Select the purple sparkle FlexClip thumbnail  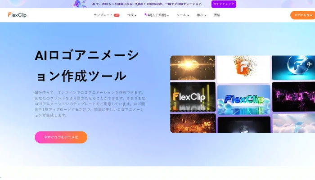[293, 97]
